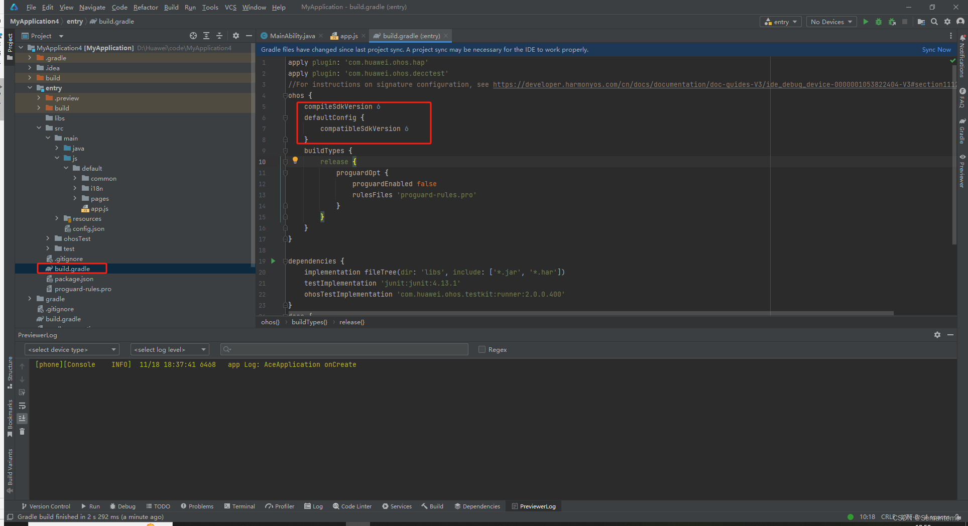Click the Search Everywhere magnifier icon

934,22
